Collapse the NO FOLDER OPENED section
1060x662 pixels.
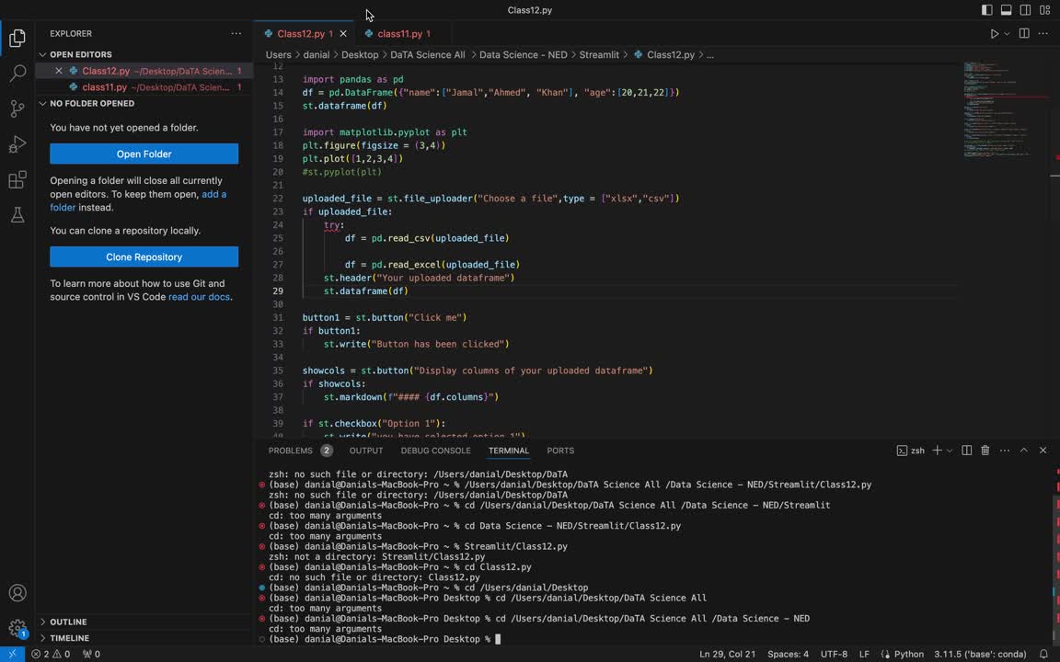91,103
